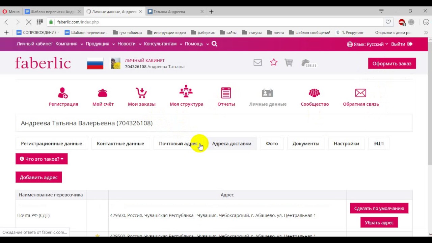Switch to Адреса доставки tab
Viewport: 432px width, 243px height.
click(x=232, y=143)
